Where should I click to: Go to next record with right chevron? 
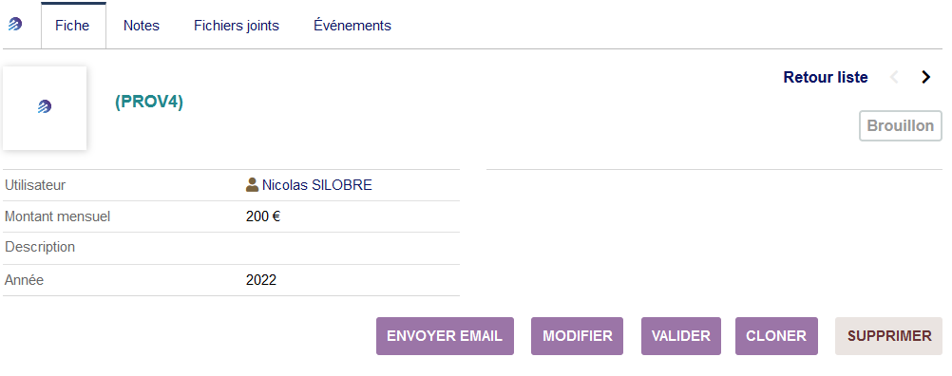[925, 78]
